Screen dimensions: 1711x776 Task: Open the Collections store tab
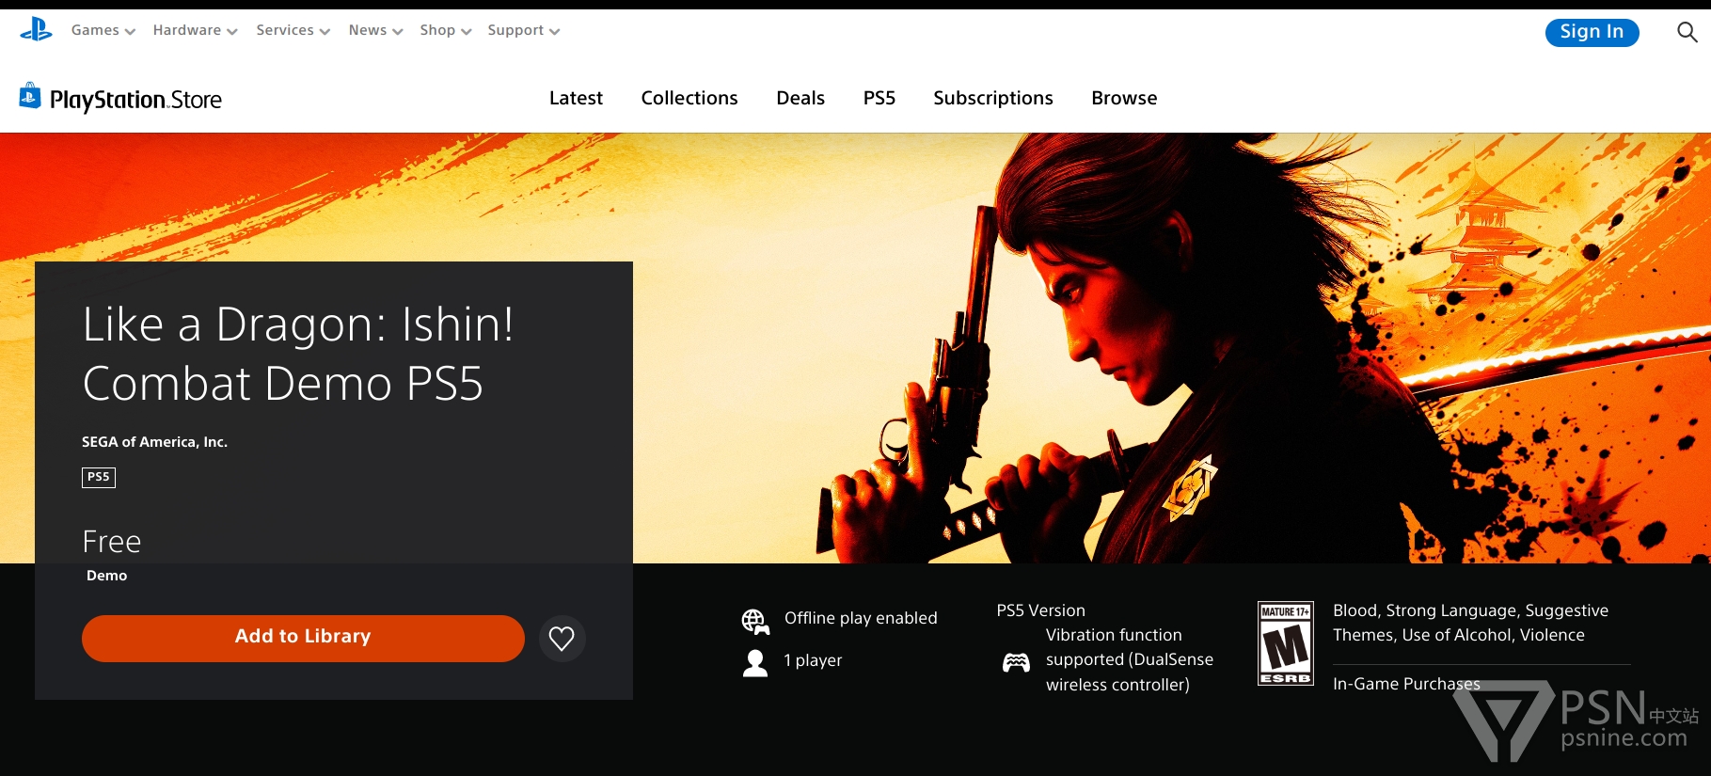(689, 98)
